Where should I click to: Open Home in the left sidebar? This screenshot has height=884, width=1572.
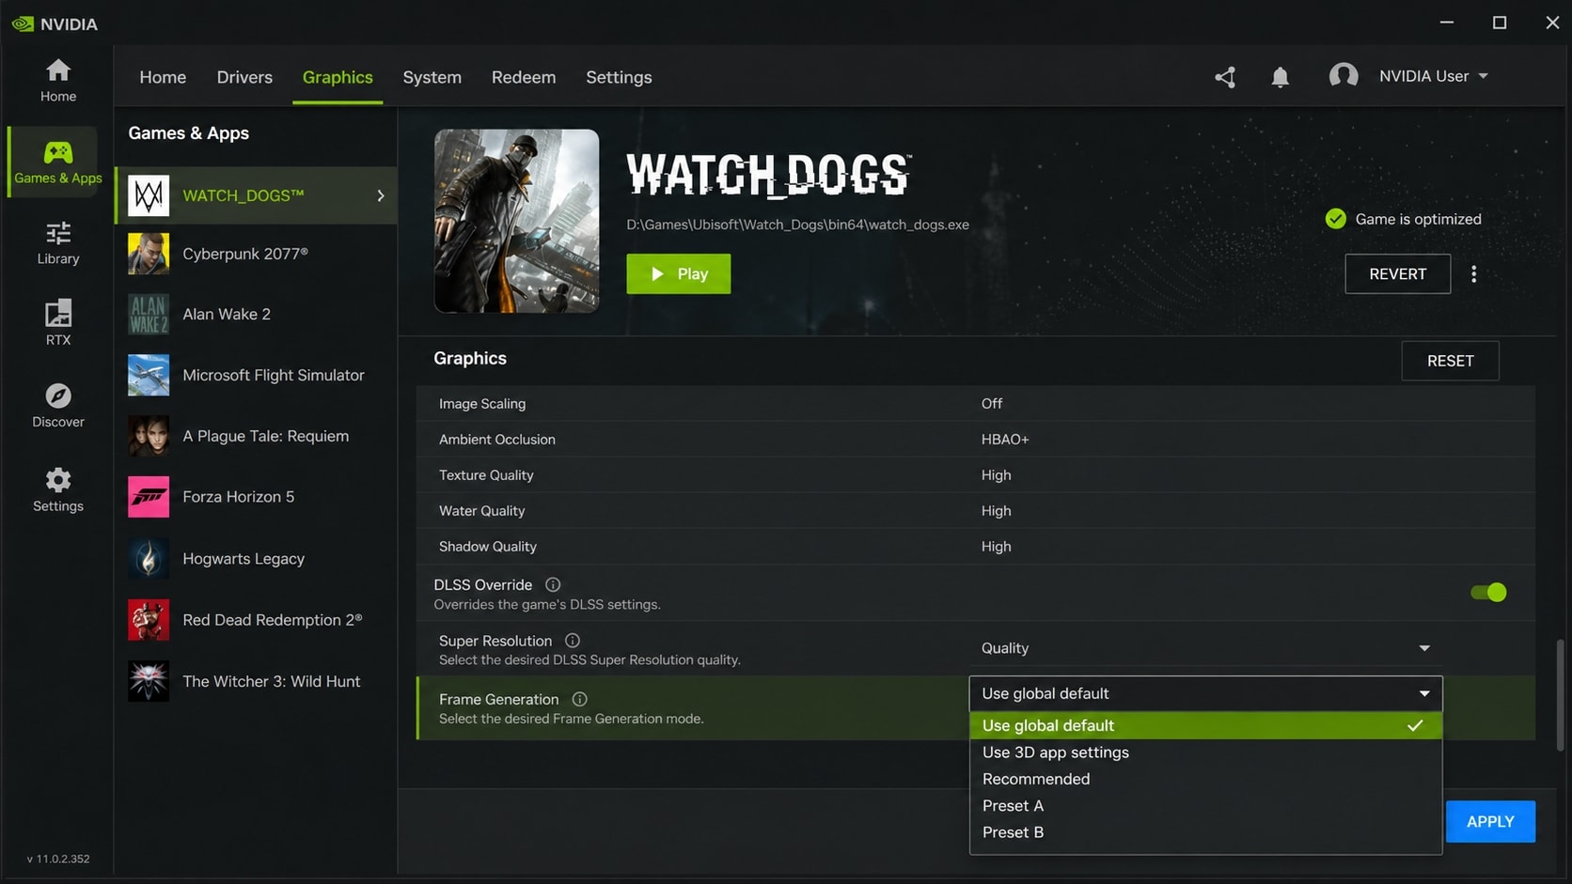[x=58, y=81]
